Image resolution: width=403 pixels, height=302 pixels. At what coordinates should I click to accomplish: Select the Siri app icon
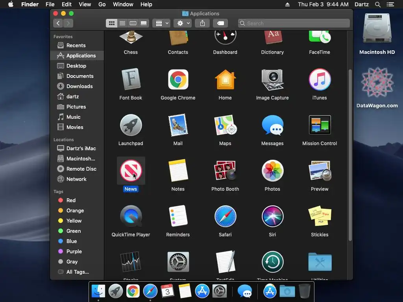272,216
